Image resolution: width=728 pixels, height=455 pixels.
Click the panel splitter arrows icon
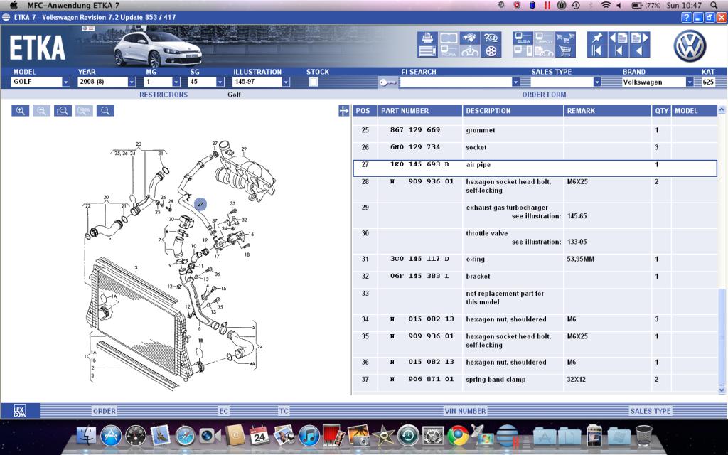click(x=343, y=111)
